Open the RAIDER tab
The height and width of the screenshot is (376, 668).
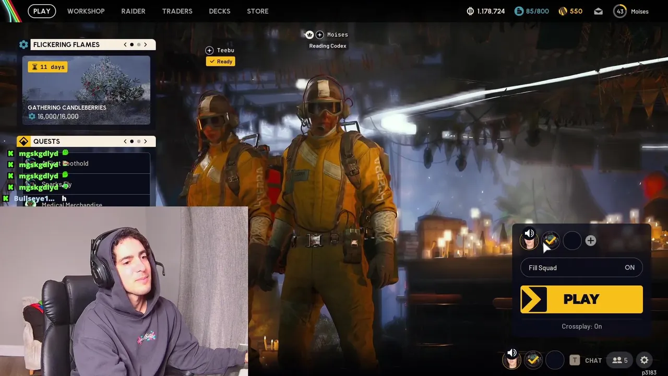tap(133, 11)
